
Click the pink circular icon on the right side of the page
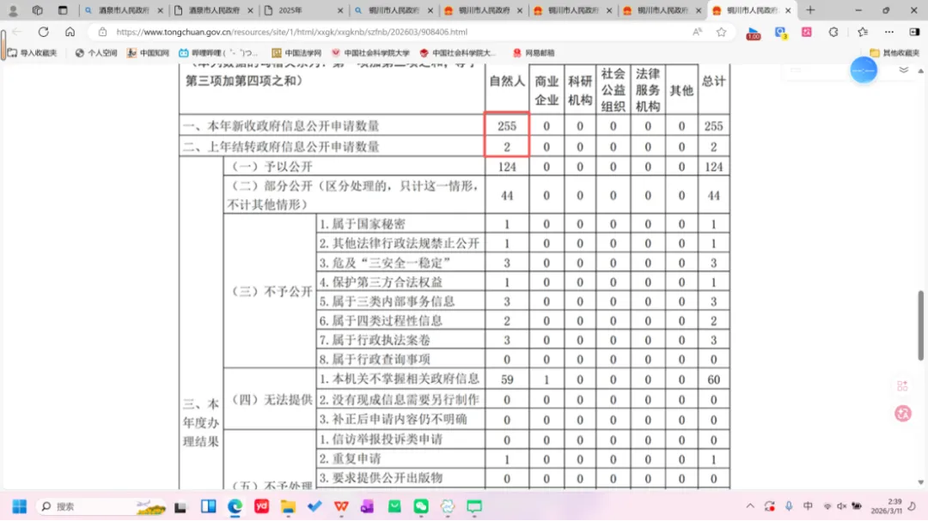coord(902,414)
